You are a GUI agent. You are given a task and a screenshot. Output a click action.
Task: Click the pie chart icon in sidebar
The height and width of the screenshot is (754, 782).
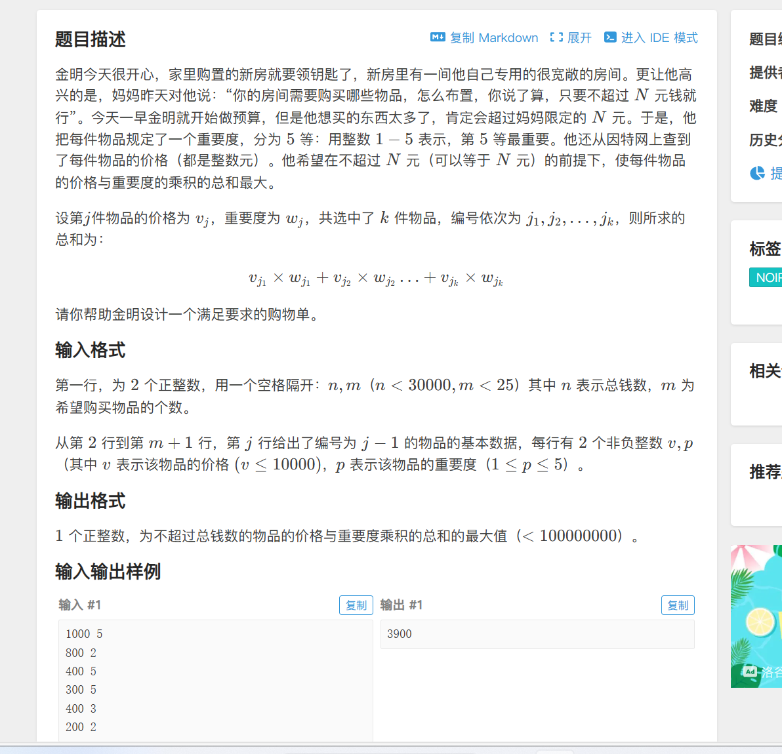point(757,173)
